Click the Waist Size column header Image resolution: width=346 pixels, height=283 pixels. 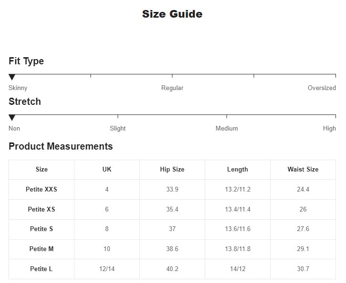[303, 170]
